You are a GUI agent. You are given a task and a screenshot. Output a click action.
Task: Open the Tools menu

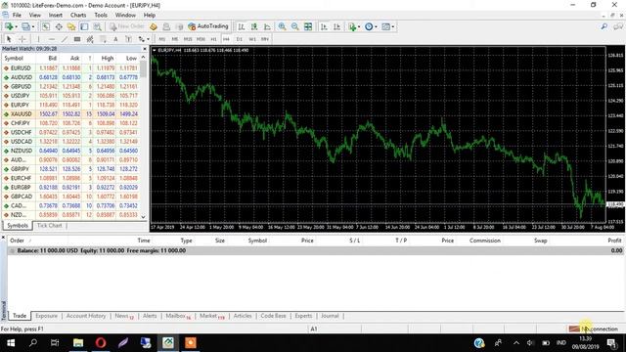point(101,16)
